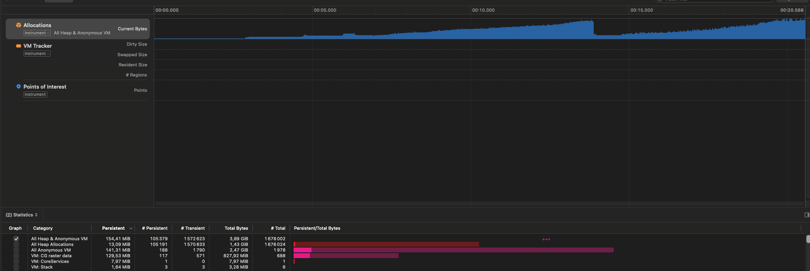Select the Points of Interest track title
The image size is (810, 271).
(45, 87)
